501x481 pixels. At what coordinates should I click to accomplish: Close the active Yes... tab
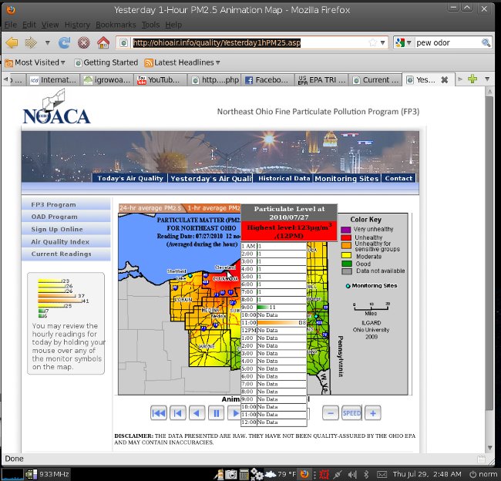[x=444, y=80]
